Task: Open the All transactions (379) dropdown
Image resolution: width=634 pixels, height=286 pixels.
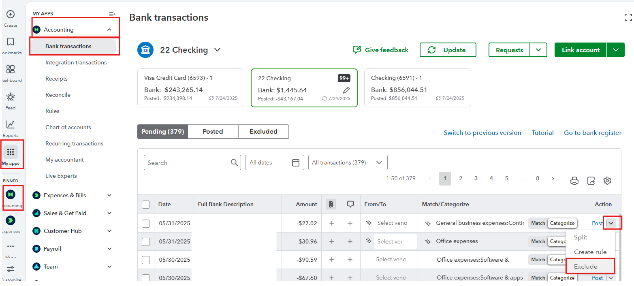Action: pos(348,162)
